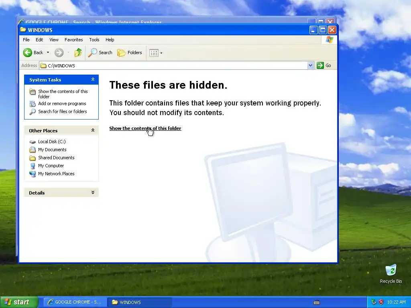The height and width of the screenshot is (308, 411).
Task: Click the red security shield tray icon
Action: [381, 302]
